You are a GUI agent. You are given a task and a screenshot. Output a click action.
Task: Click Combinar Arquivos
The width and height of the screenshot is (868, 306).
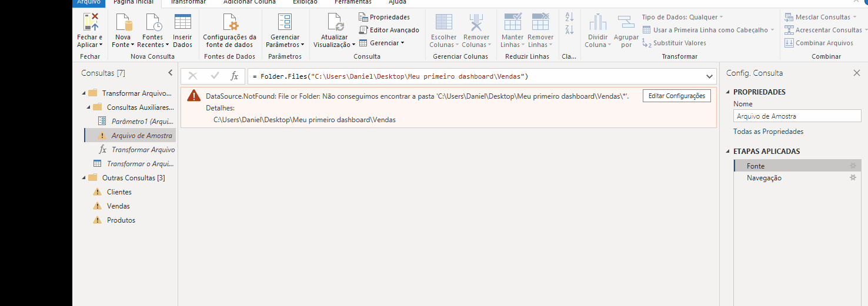(819, 43)
